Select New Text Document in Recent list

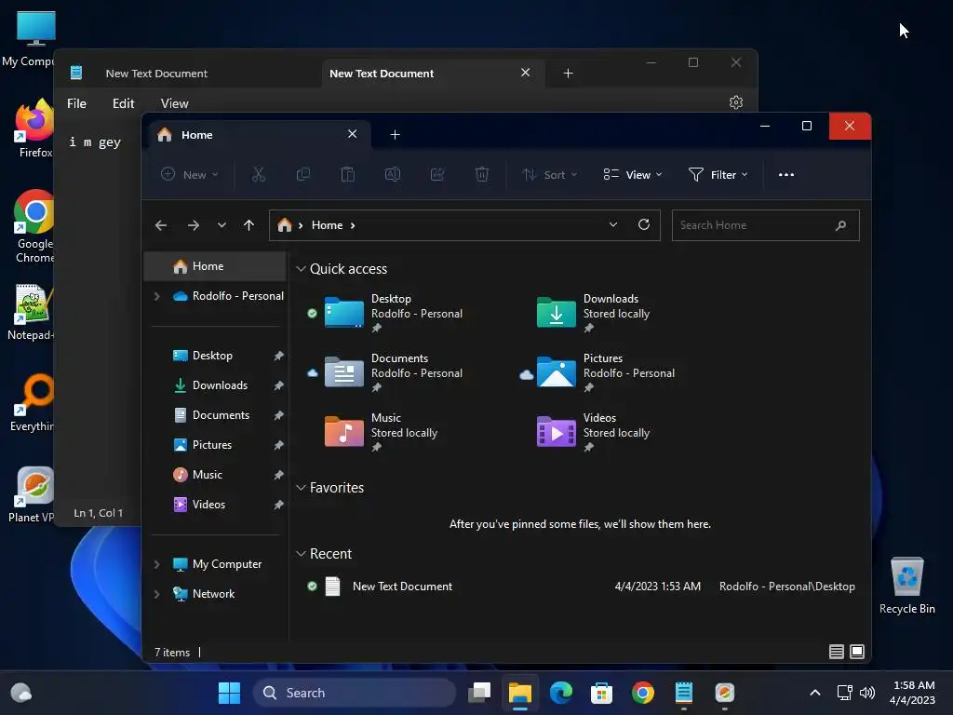(x=581, y=587)
